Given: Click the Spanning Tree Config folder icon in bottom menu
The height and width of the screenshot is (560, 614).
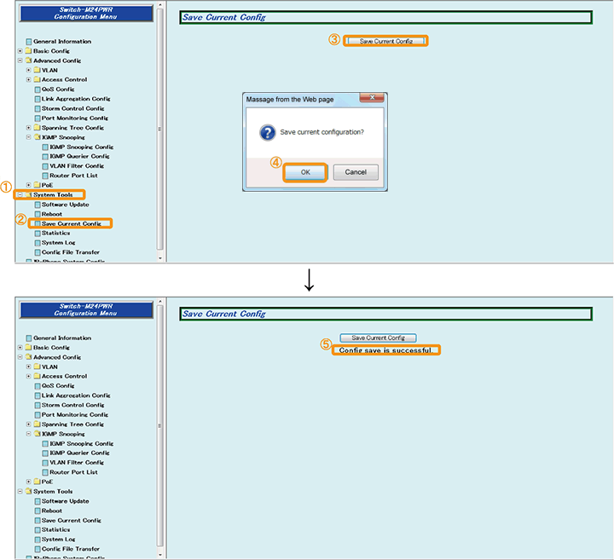Looking at the screenshot, I should pyautogui.click(x=37, y=424).
